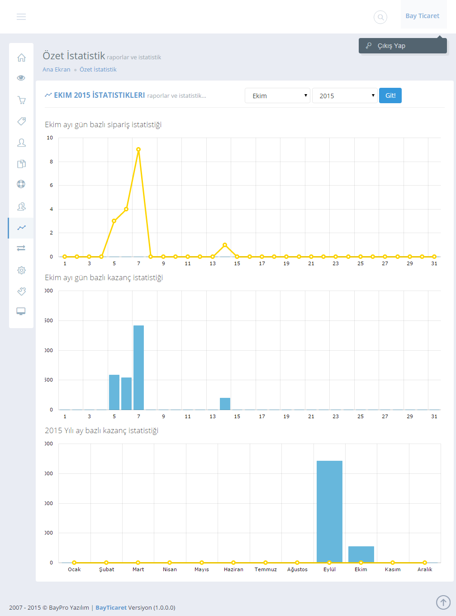Viewport: 456px width, 616px height.
Task: Open the home icon in sidebar
Action: [21, 57]
